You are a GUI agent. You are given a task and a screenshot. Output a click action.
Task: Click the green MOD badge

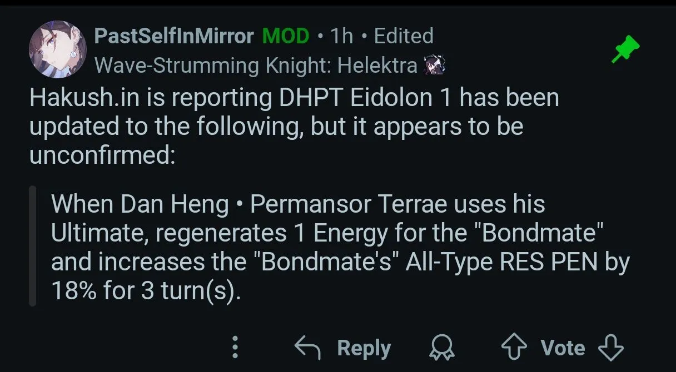coord(286,36)
